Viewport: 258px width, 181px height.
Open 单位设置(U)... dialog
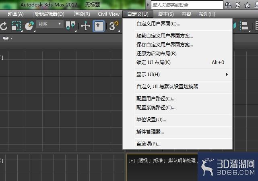[178, 120]
